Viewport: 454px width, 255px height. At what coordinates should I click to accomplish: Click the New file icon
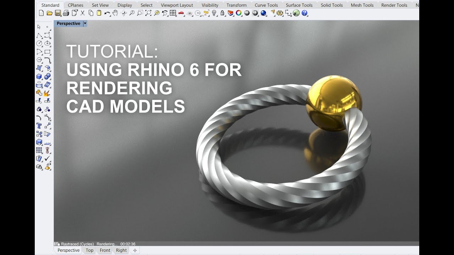click(41, 13)
